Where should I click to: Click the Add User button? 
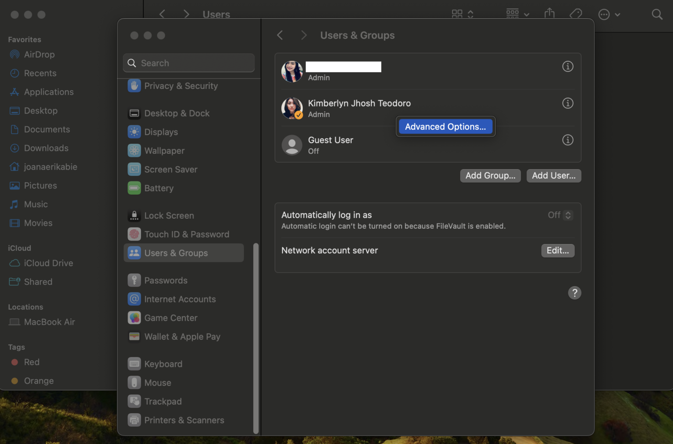(553, 175)
